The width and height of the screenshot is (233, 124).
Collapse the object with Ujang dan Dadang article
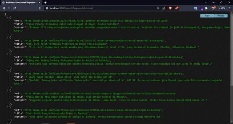pyautogui.click(x=7, y=54)
